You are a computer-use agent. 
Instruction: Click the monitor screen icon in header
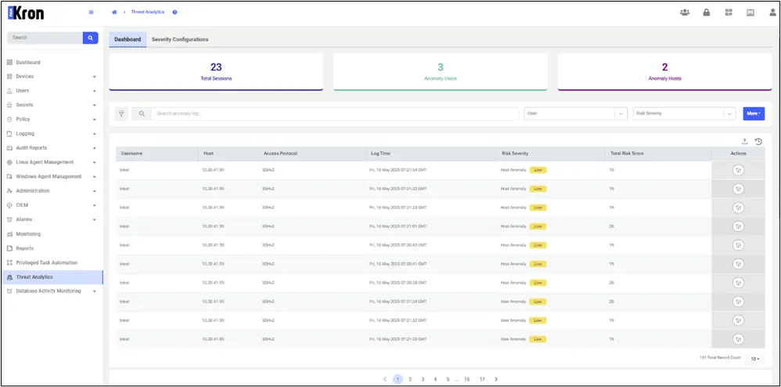pyautogui.click(x=750, y=13)
